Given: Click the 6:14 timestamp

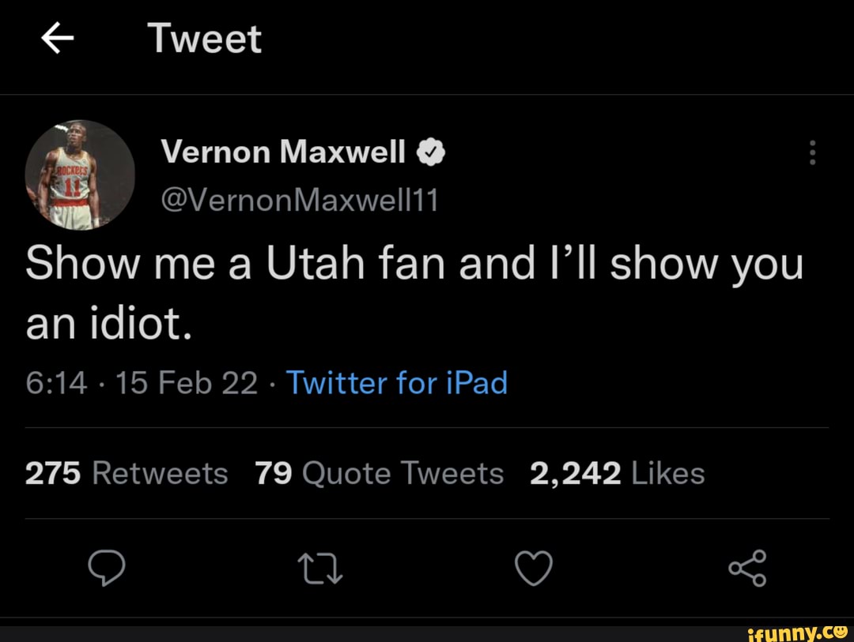Looking at the screenshot, I should [x=56, y=383].
